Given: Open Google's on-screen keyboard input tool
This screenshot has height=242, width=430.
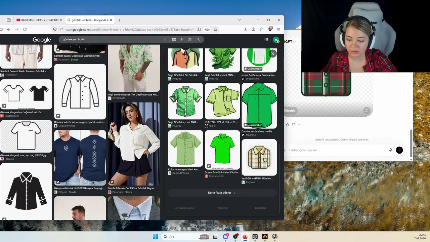Looking at the screenshot, I should click(174, 40).
